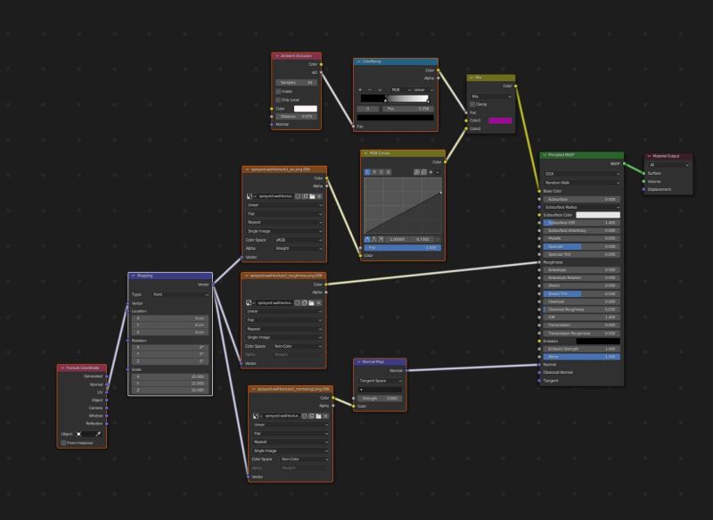Click fake user shield in _ao texture node
Screen dimensions: 713x520
298,196
